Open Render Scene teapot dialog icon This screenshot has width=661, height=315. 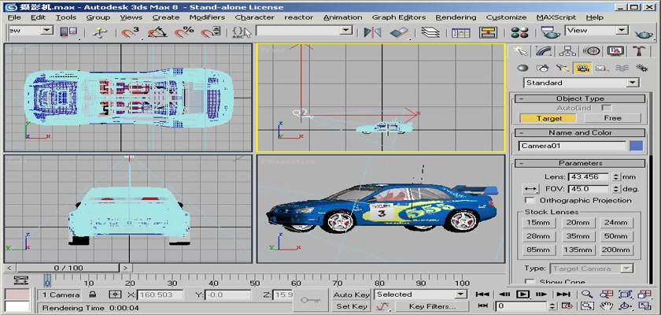click(x=550, y=32)
